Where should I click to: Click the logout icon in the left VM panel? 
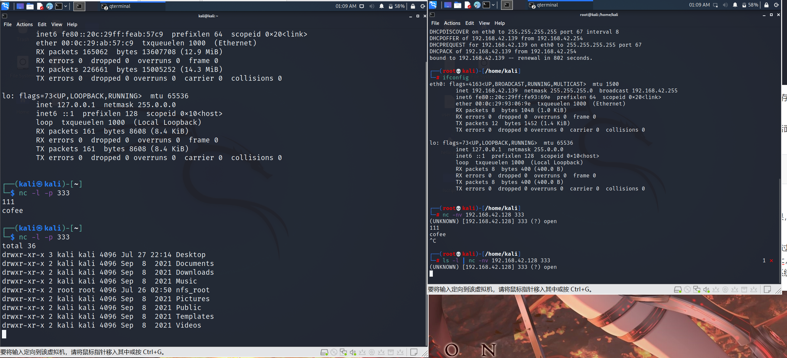(423, 6)
